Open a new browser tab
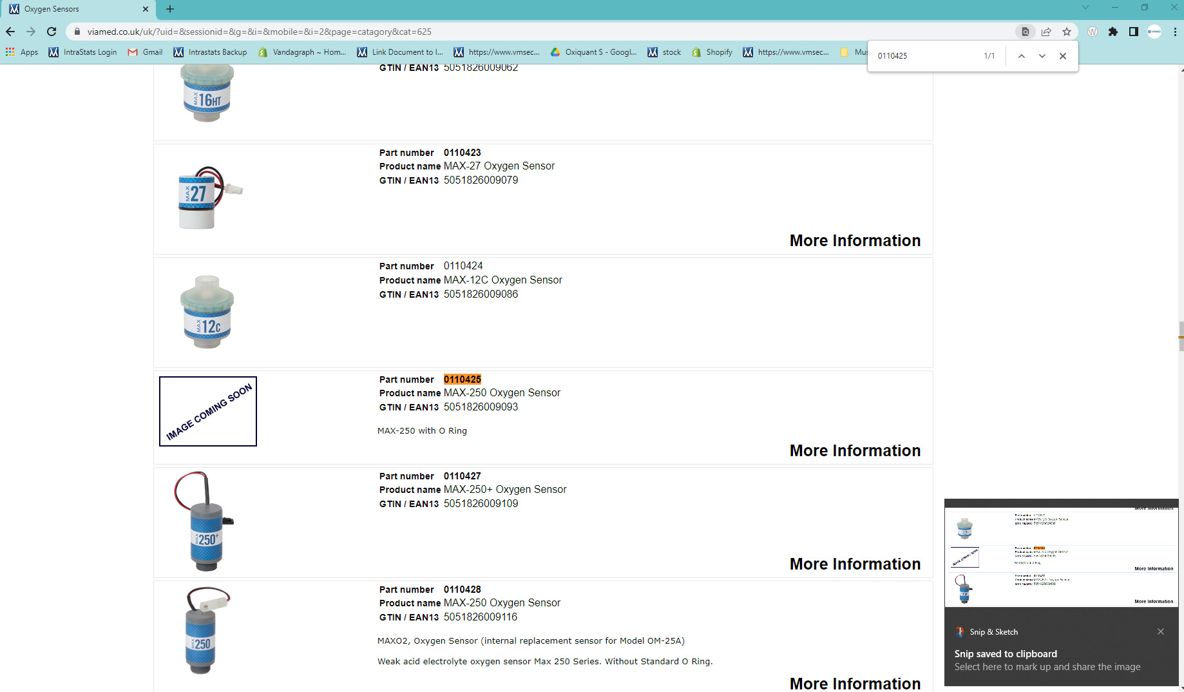 [170, 9]
